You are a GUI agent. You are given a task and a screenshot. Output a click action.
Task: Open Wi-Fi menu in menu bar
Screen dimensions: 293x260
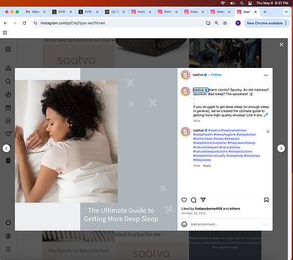pyautogui.click(x=223, y=3)
